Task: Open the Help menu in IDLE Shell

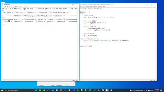Action: click(26, 7)
